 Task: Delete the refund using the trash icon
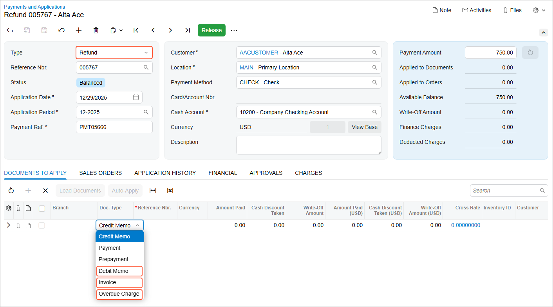(x=96, y=30)
